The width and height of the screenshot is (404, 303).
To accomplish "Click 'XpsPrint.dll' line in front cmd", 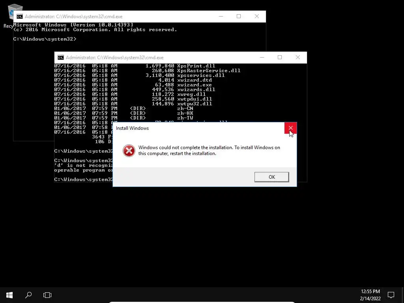I will pos(196,66).
